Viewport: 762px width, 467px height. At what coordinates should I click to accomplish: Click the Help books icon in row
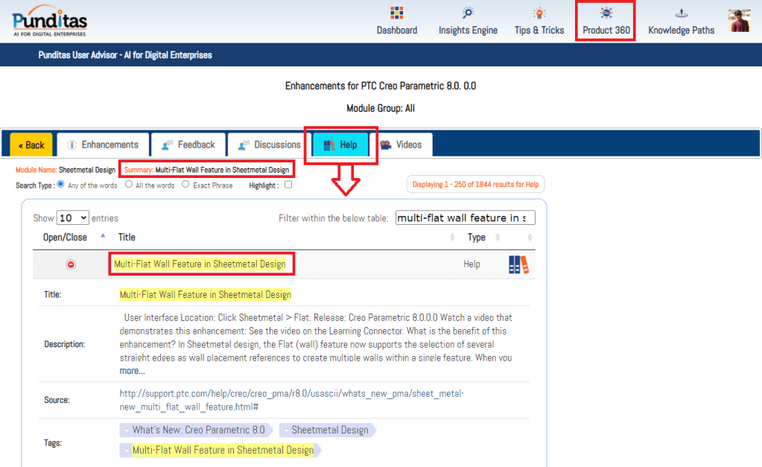pos(518,264)
